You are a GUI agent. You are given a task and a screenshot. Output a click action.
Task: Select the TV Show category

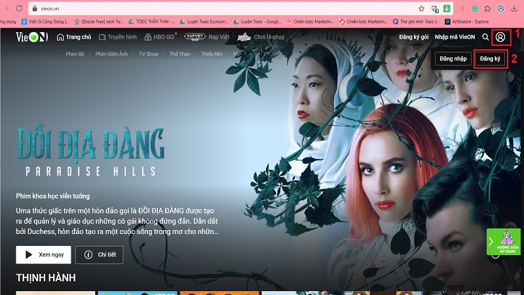(x=148, y=54)
